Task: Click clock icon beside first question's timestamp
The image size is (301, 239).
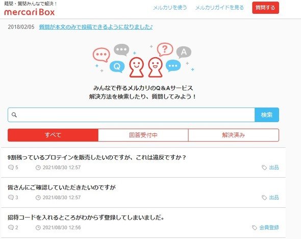Action: pyautogui.click(x=38, y=168)
